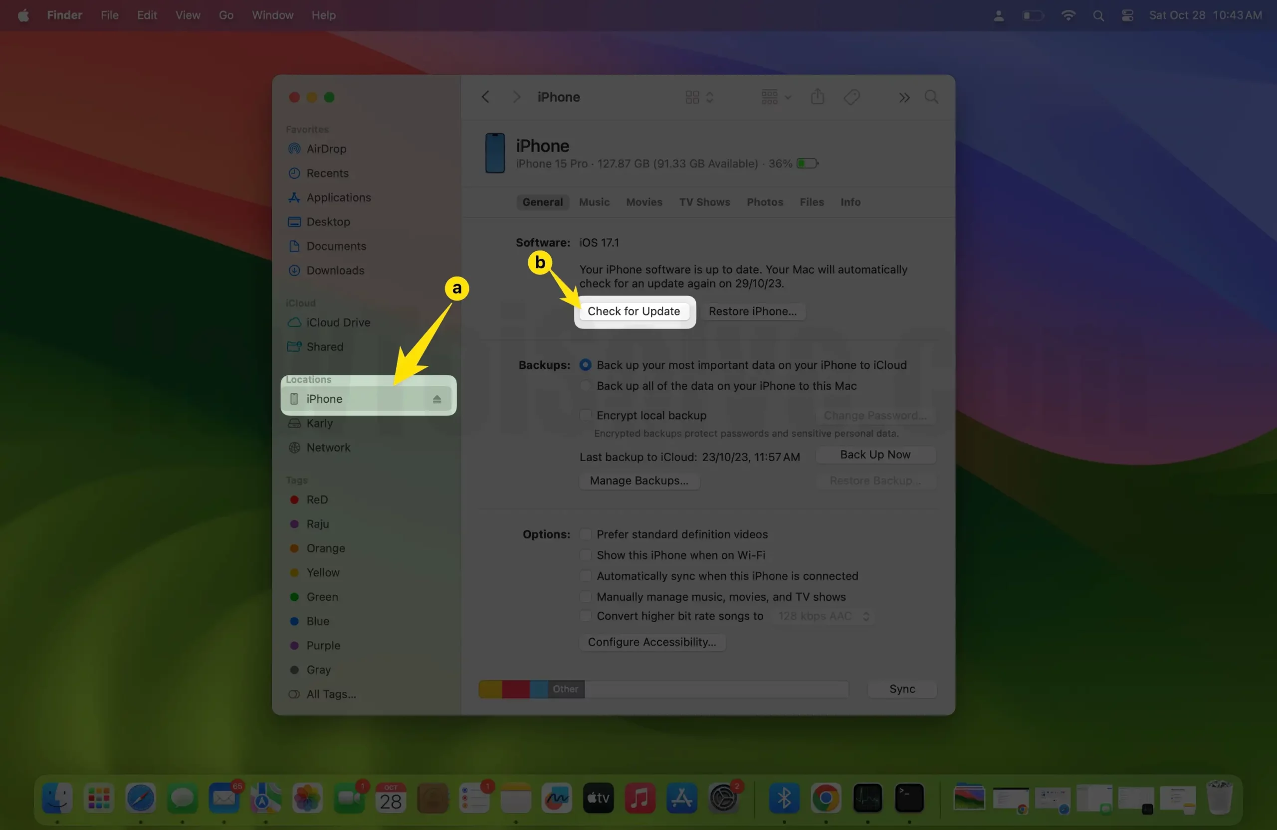Go back with the Finder back arrow
This screenshot has width=1277, height=830.
(485, 97)
